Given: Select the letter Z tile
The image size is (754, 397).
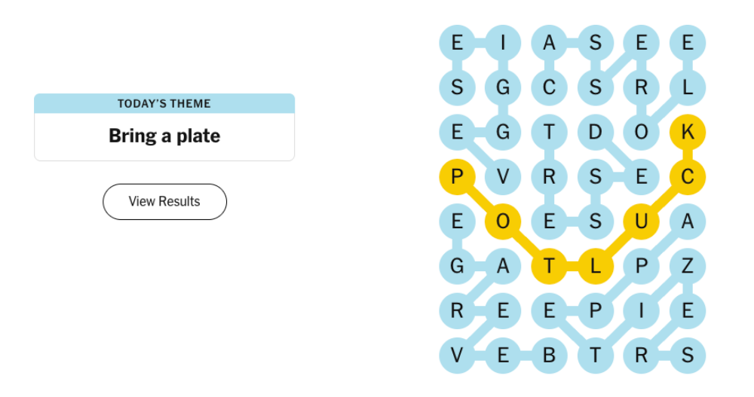Looking at the screenshot, I should [x=687, y=266].
